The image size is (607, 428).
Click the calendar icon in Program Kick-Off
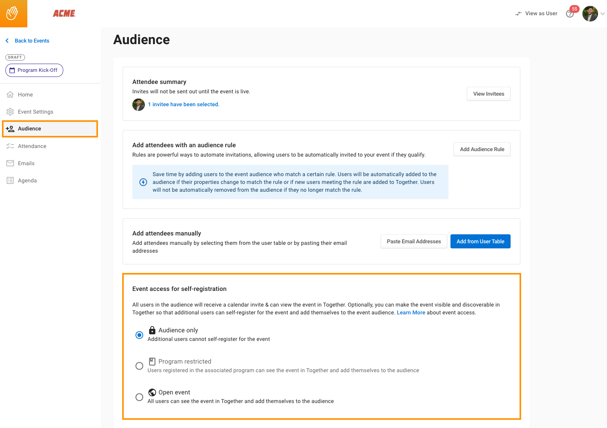12,70
